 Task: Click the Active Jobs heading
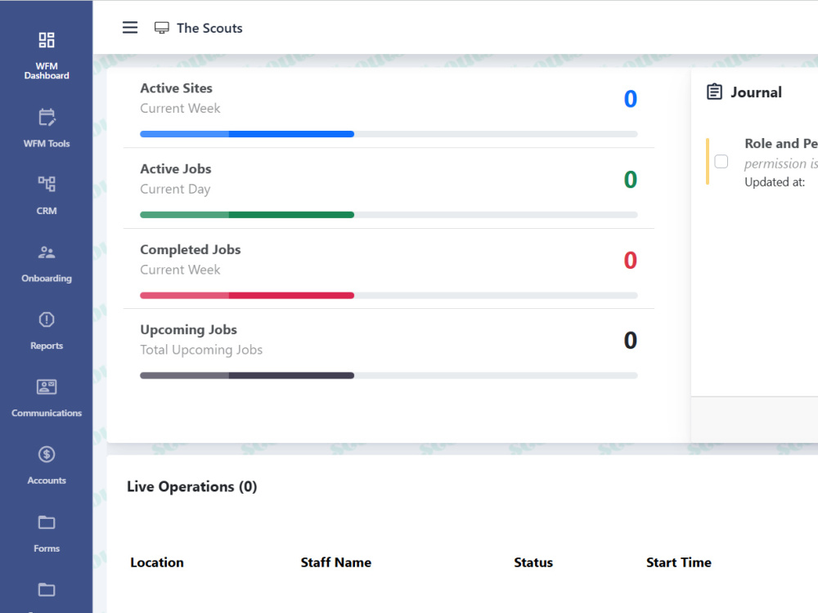[176, 169]
